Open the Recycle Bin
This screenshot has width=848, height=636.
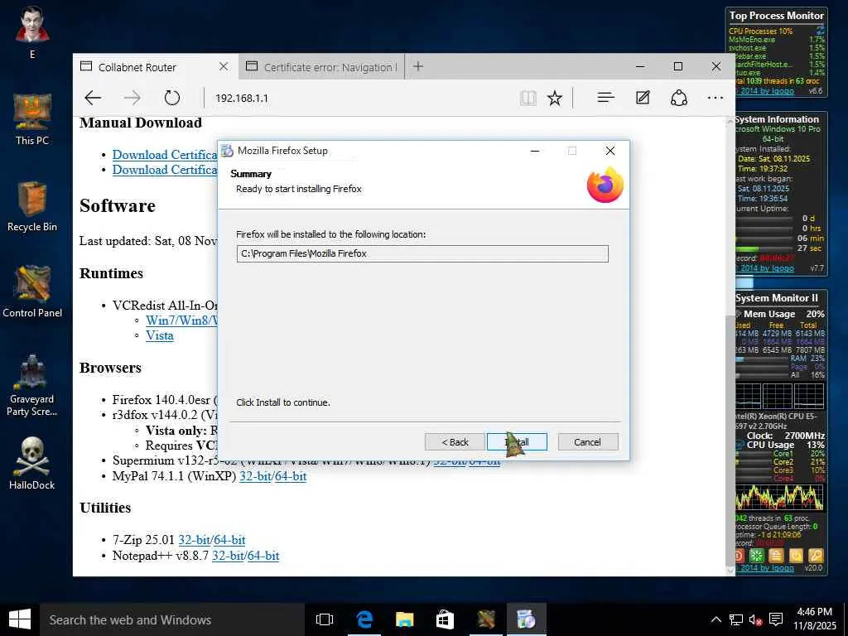(32, 205)
